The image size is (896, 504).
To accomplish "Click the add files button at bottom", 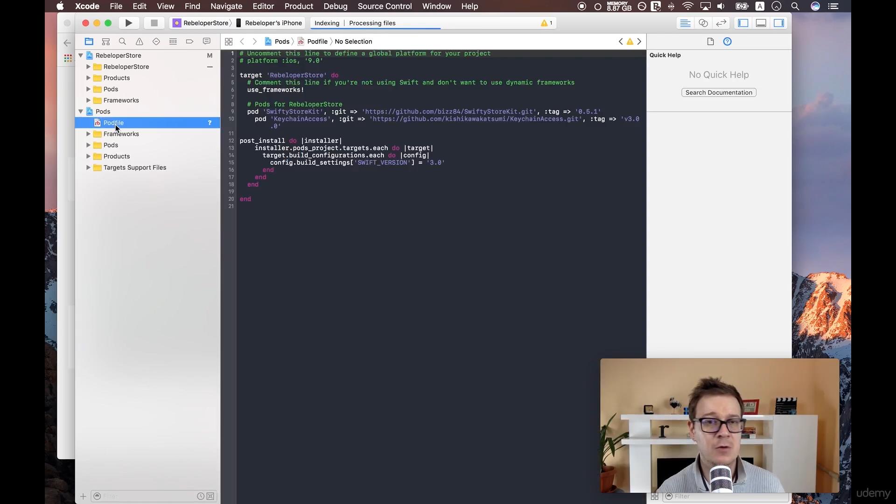I will [83, 496].
